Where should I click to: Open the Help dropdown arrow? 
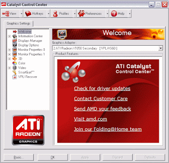(130, 14)
